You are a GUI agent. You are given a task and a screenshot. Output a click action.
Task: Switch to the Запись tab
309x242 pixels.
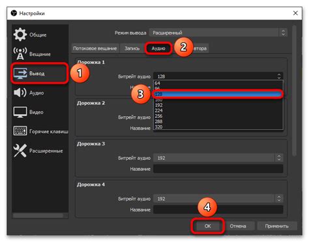(x=132, y=48)
